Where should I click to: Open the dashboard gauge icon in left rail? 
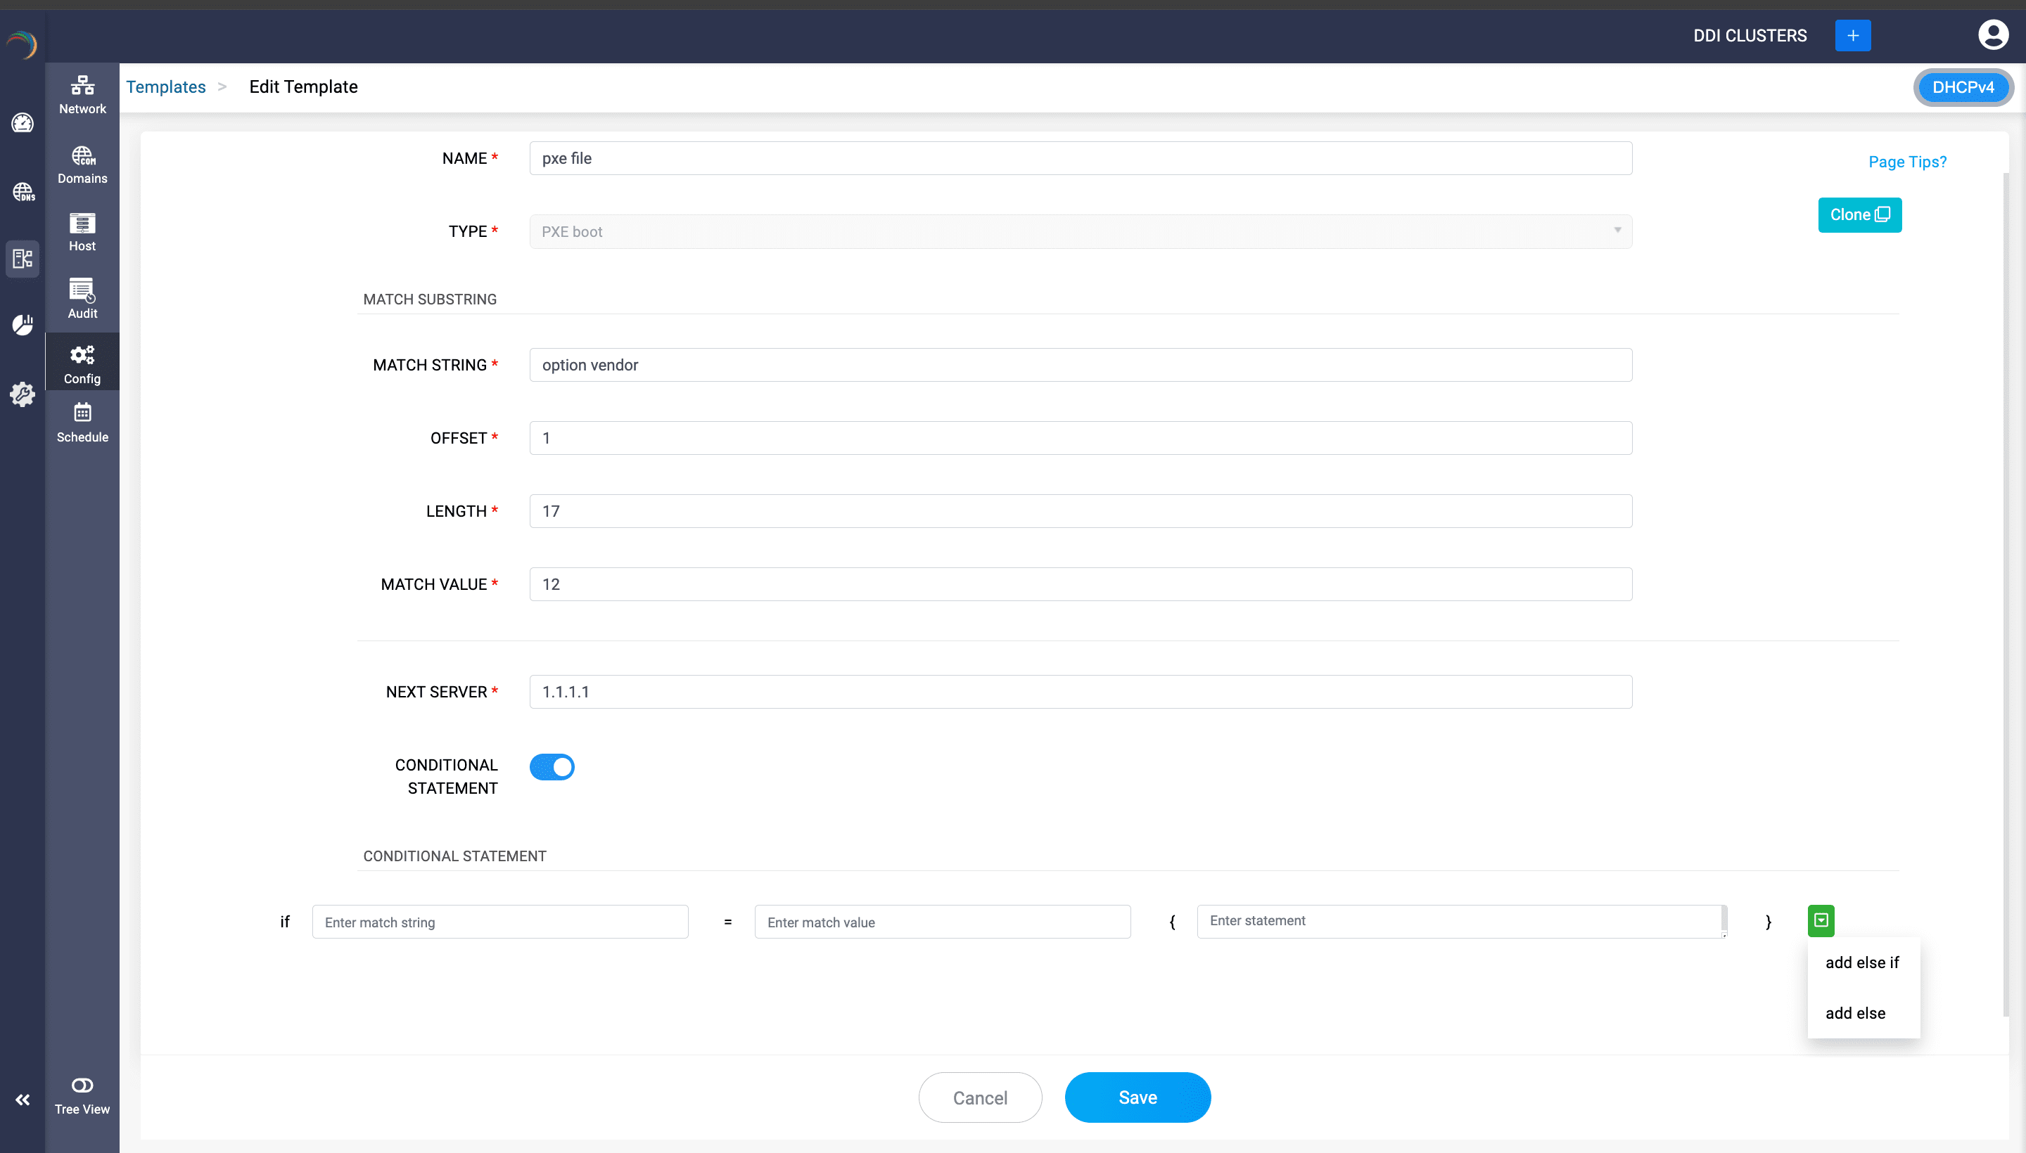23,123
